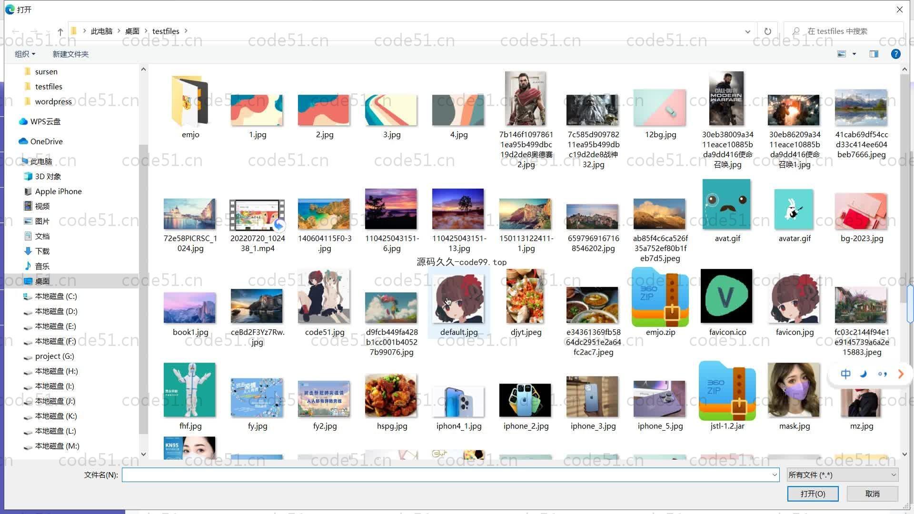This screenshot has width=914, height=514.
Task: Select Apple iPhone in the navigation tree
Action: point(58,191)
